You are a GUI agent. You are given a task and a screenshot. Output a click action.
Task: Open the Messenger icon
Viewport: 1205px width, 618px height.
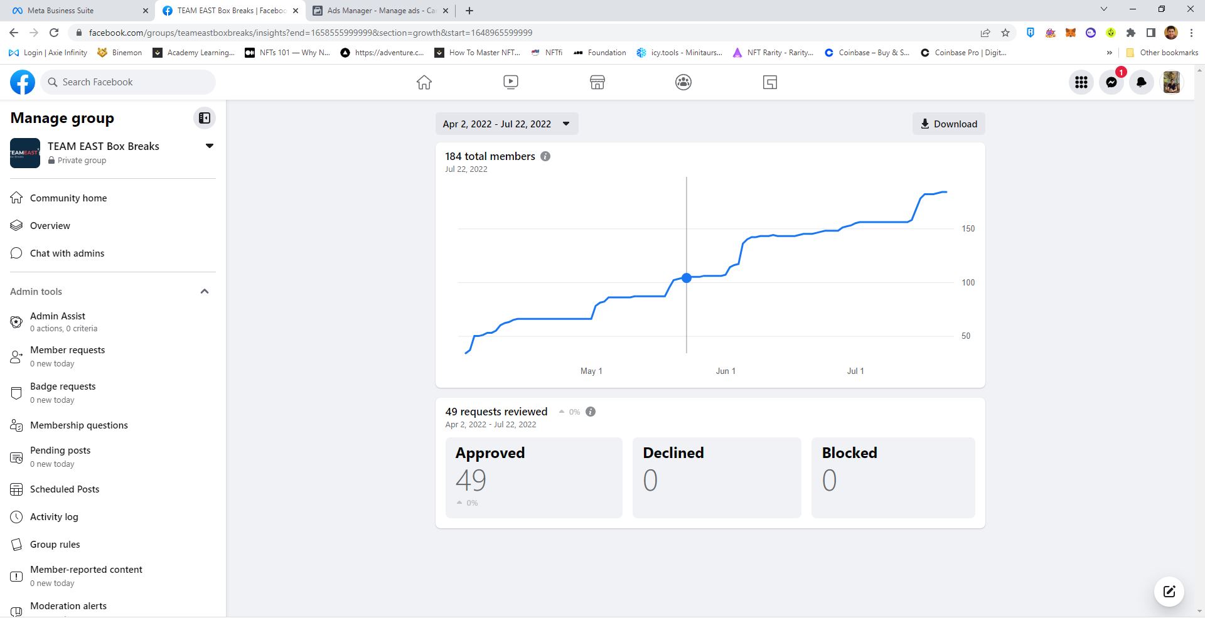(x=1111, y=82)
